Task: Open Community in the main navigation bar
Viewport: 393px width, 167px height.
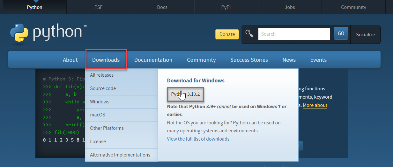Action: coord(201,60)
